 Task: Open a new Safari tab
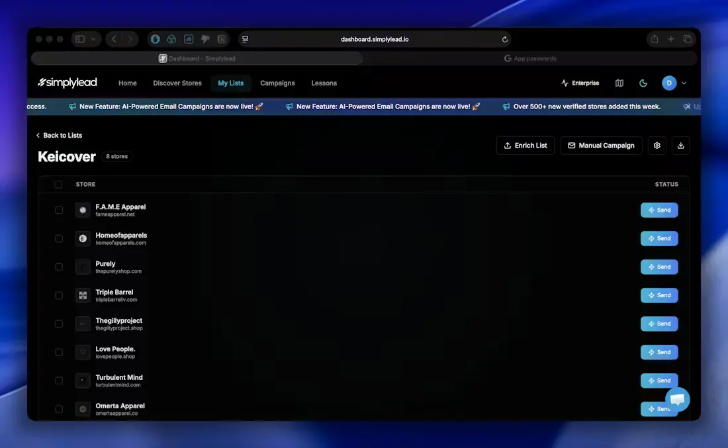coord(671,39)
